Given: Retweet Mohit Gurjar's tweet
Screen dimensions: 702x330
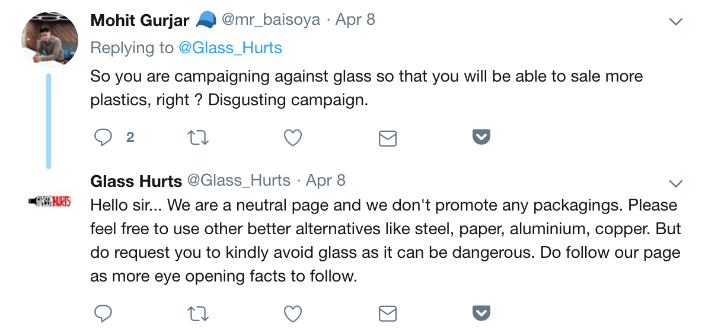Looking at the screenshot, I should (x=197, y=138).
